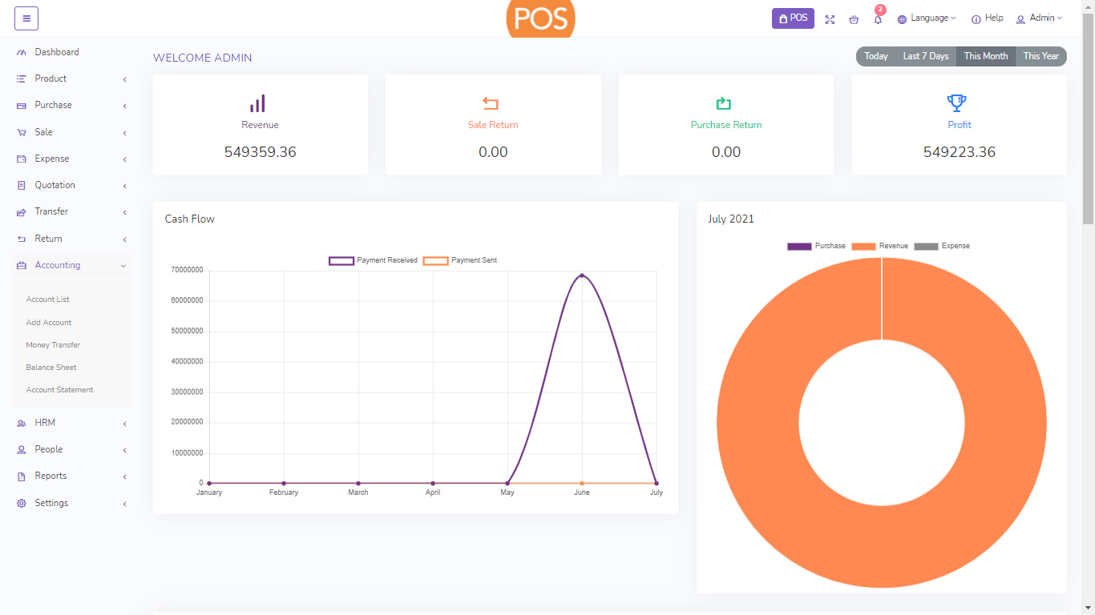Toggle Payment Received legend in Cash Flow
This screenshot has width=1095, height=615.
[x=374, y=260]
